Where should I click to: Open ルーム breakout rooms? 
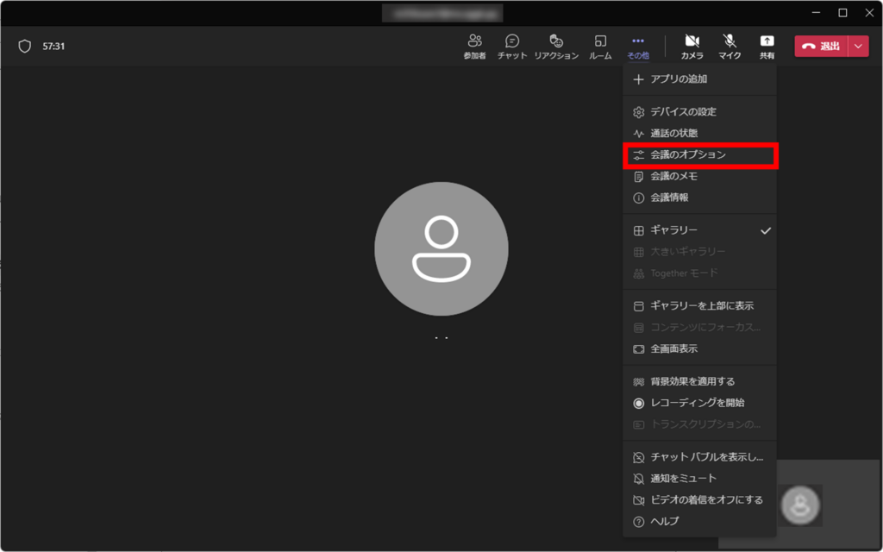click(x=600, y=46)
